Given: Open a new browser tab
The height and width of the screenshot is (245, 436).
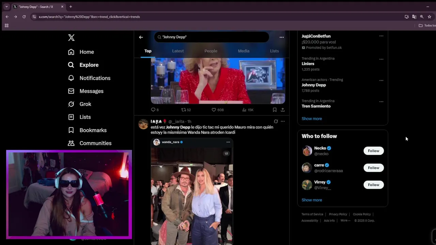Looking at the screenshot, I should [71, 6].
